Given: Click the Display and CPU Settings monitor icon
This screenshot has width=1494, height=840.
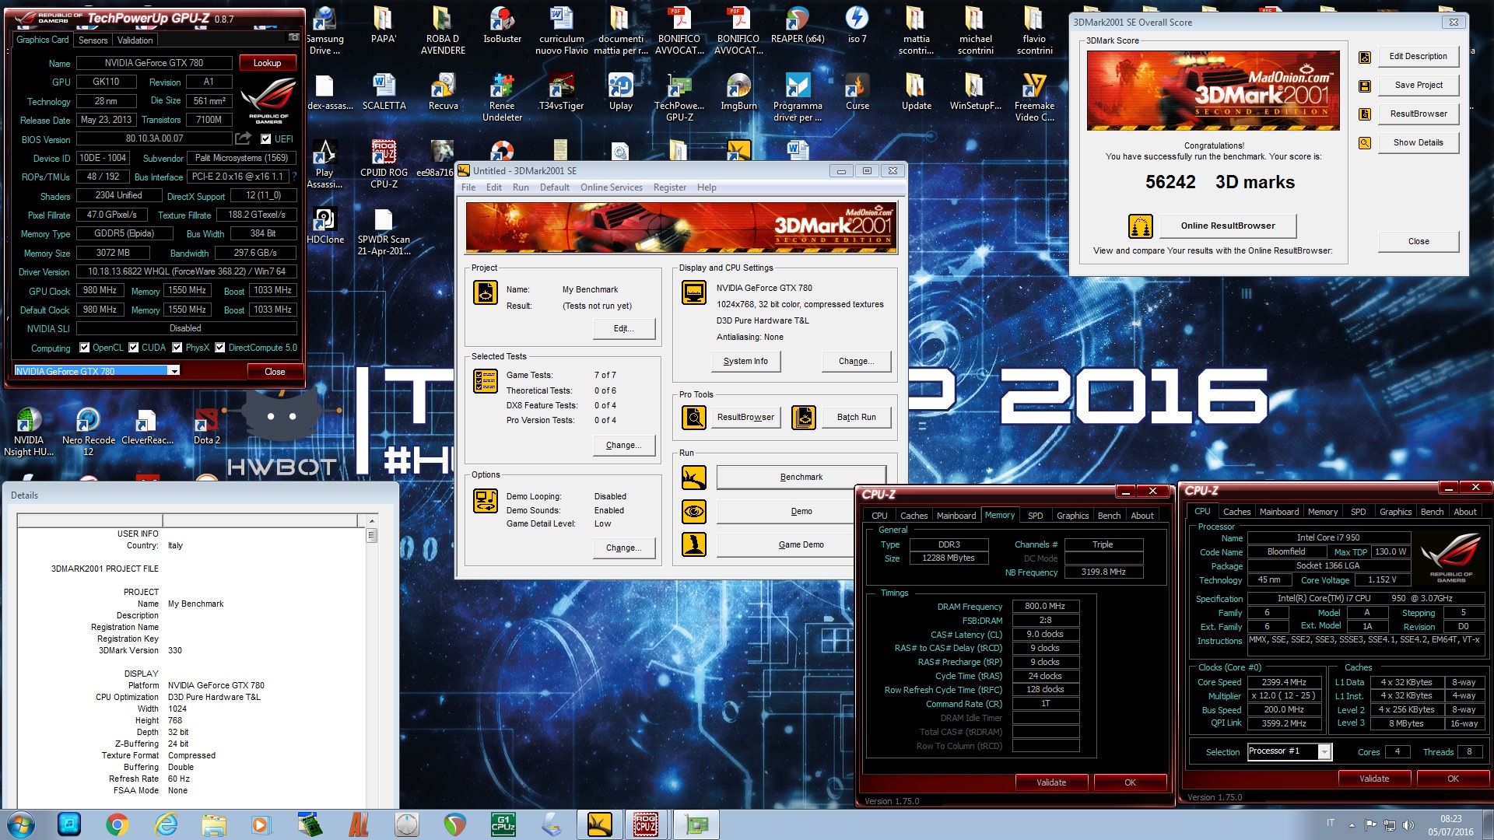Looking at the screenshot, I should tap(694, 292).
